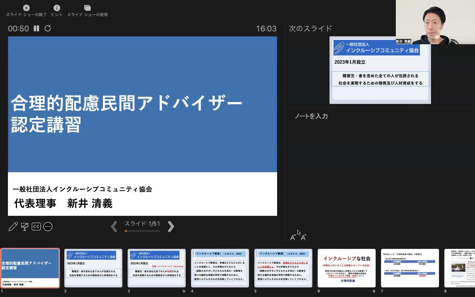This screenshot has width=475, height=297.
Task: Click the presenter webcam video
Action: pyautogui.click(x=435, y=22)
